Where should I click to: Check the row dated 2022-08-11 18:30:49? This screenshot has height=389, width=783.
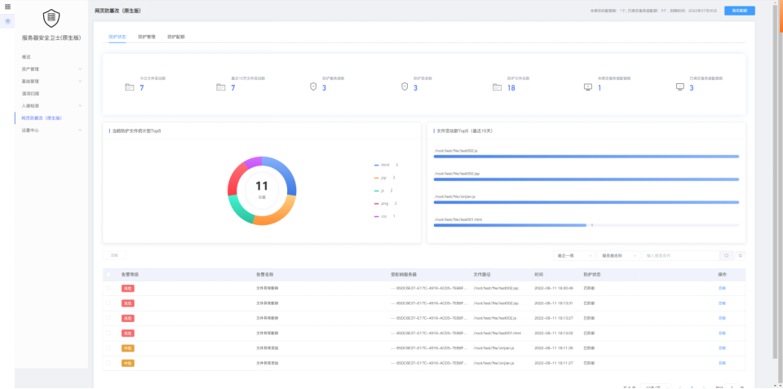[108, 288]
